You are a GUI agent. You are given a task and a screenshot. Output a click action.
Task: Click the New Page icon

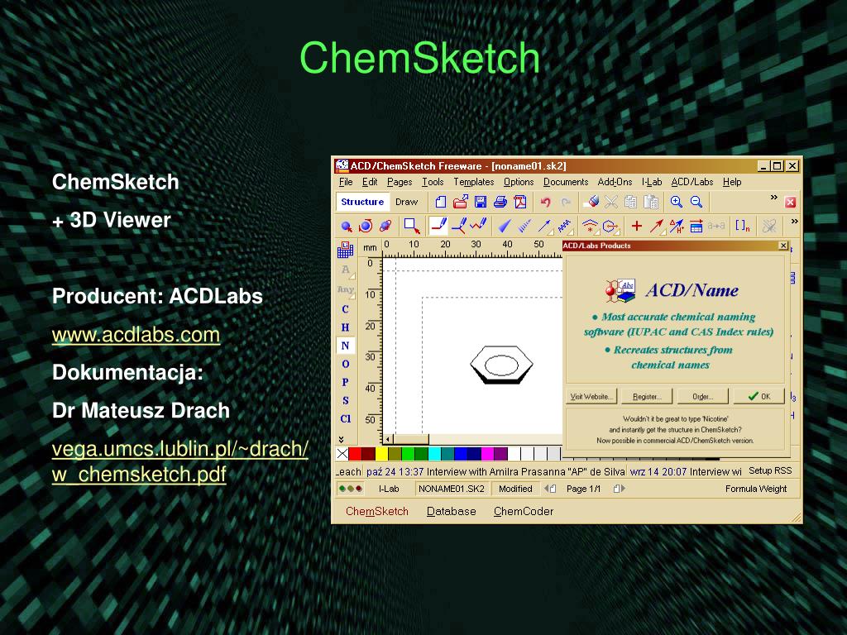click(441, 202)
